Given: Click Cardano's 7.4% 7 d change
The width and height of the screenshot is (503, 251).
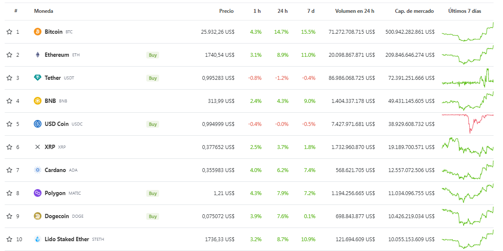Looking at the screenshot, I should tap(310, 170).
